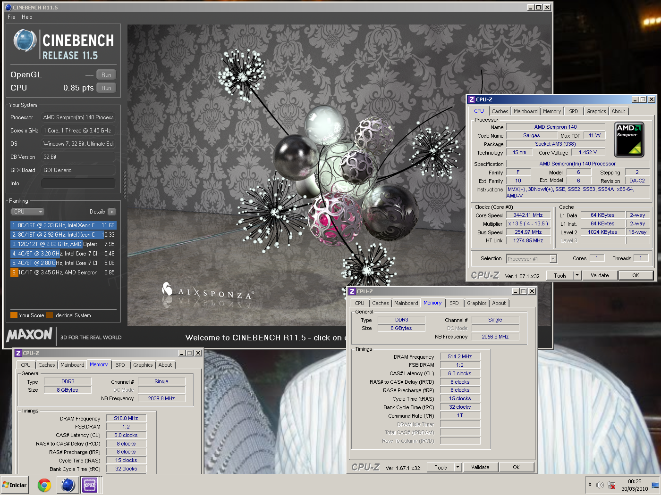661x495 pixels.
Task: Click the Cores count field in CPU-Z
Action: [597, 258]
